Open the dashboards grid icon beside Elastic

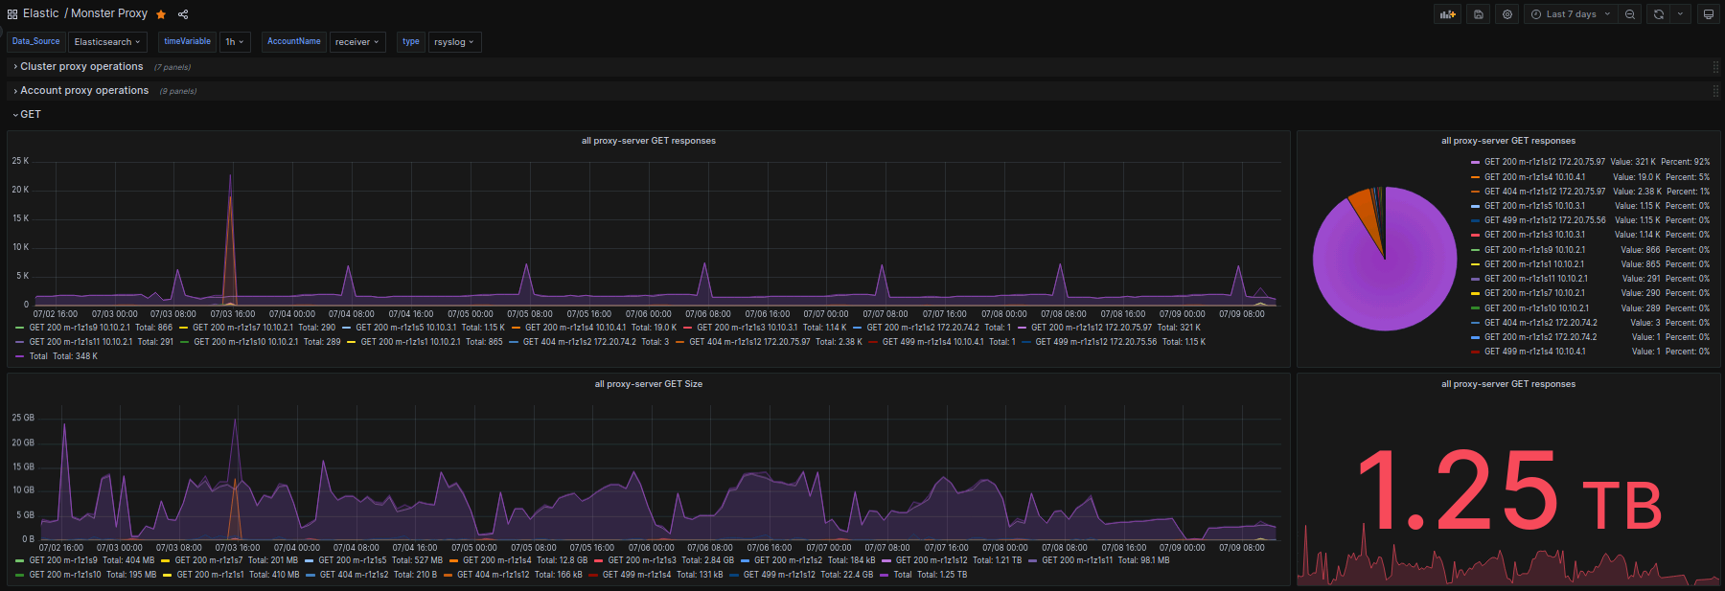point(12,14)
